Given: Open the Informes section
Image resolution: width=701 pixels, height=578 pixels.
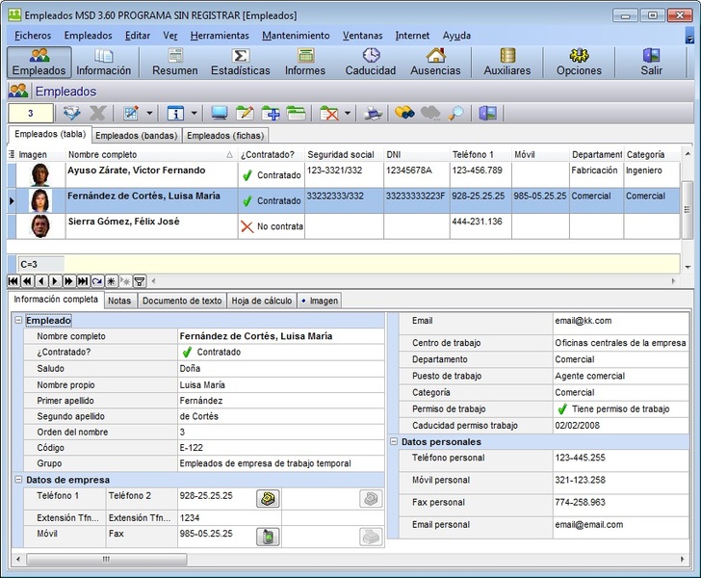Looking at the screenshot, I should coord(305,63).
